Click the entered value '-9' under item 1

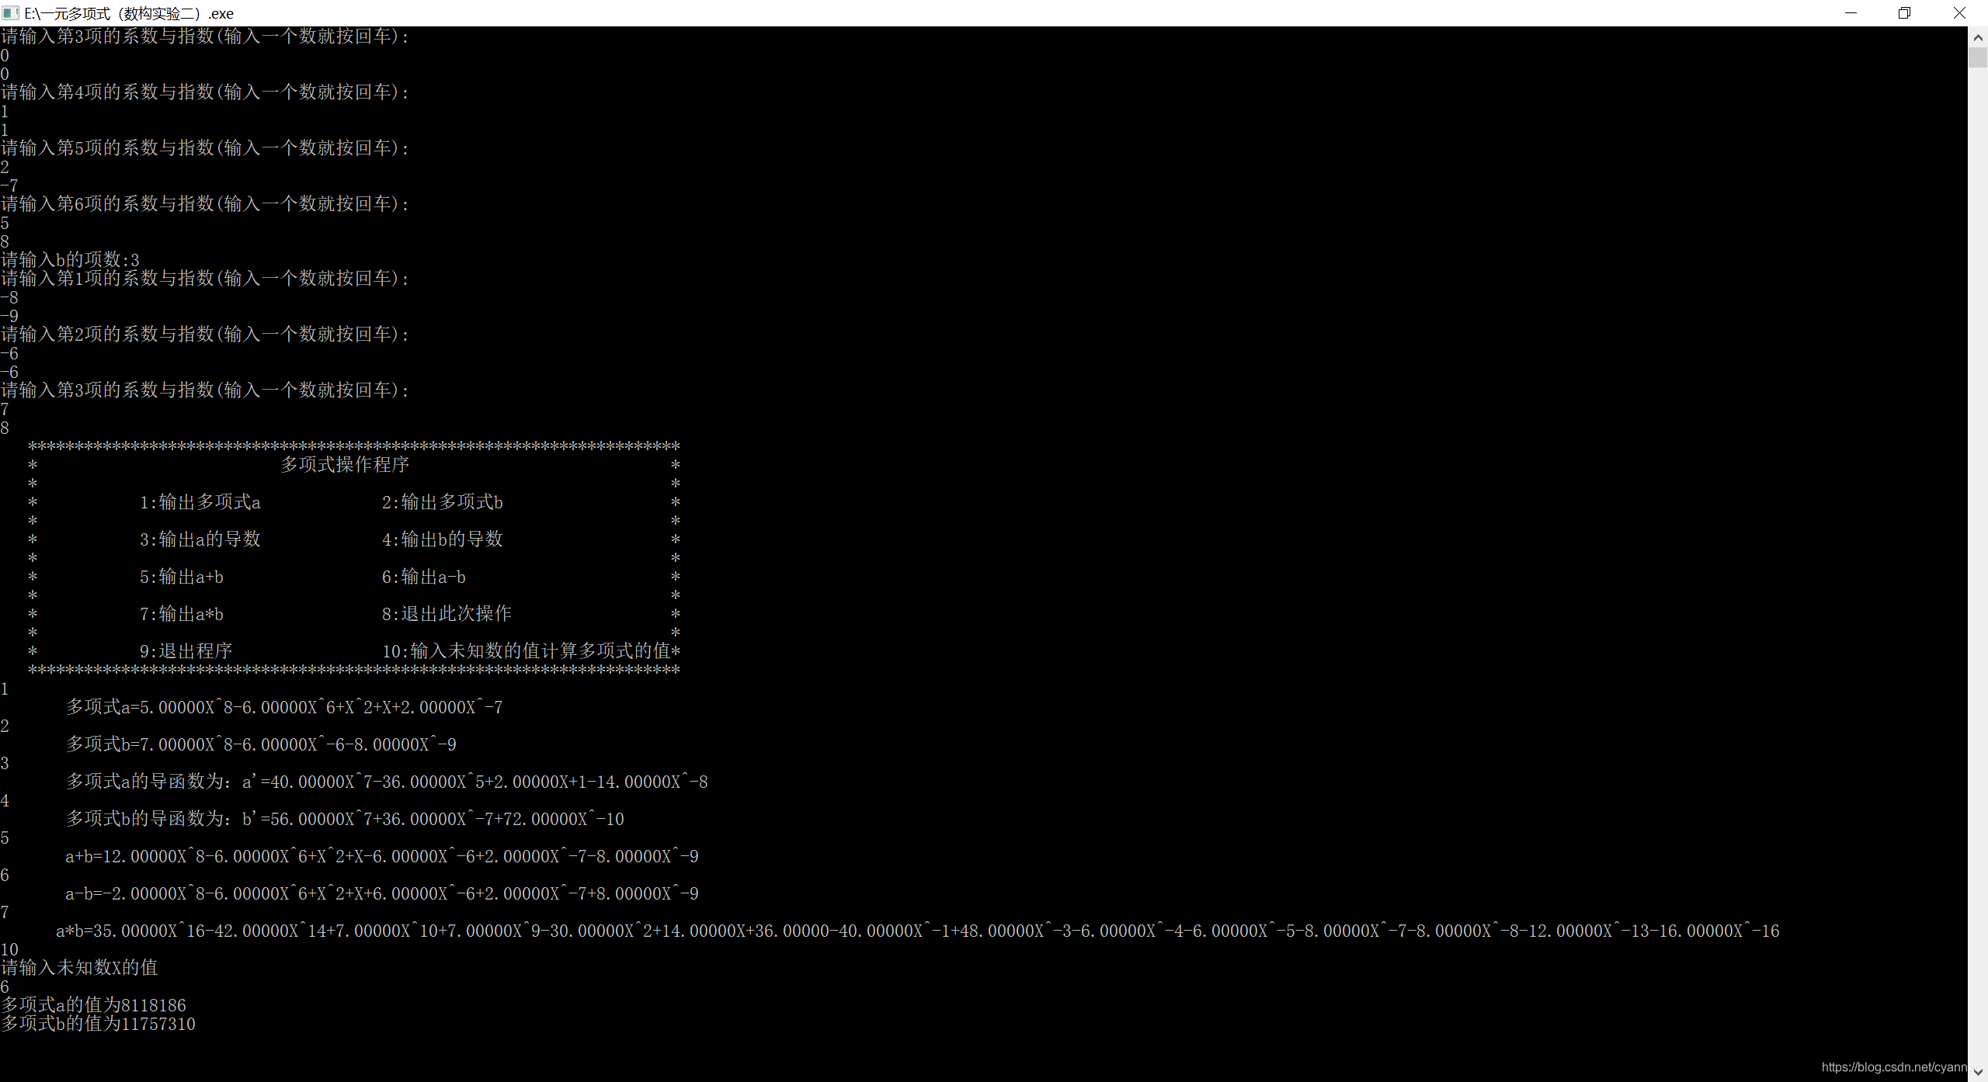9,316
